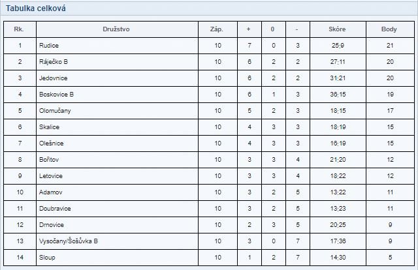Click the Body column header

pos(389,29)
